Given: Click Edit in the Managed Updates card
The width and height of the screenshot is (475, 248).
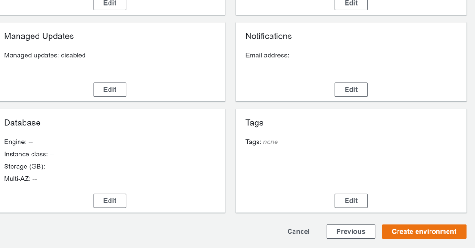Looking at the screenshot, I should click(x=109, y=90).
